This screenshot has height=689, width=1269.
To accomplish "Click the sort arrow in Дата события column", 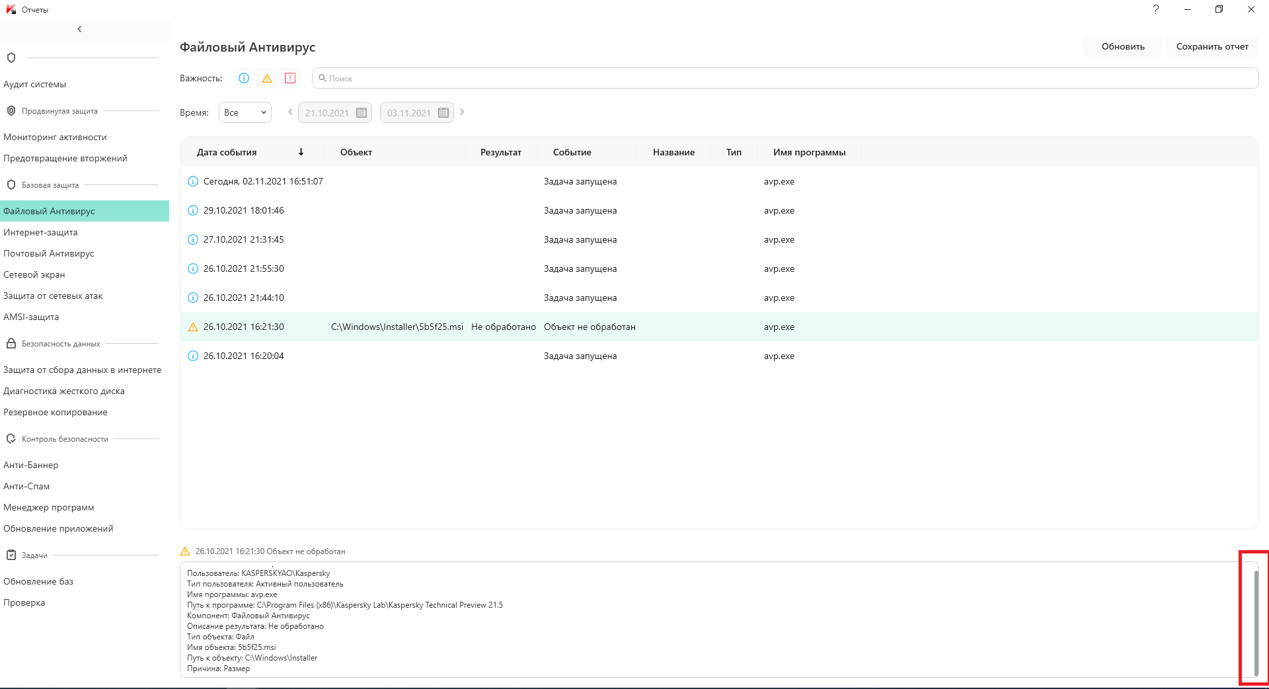I will [301, 152].
